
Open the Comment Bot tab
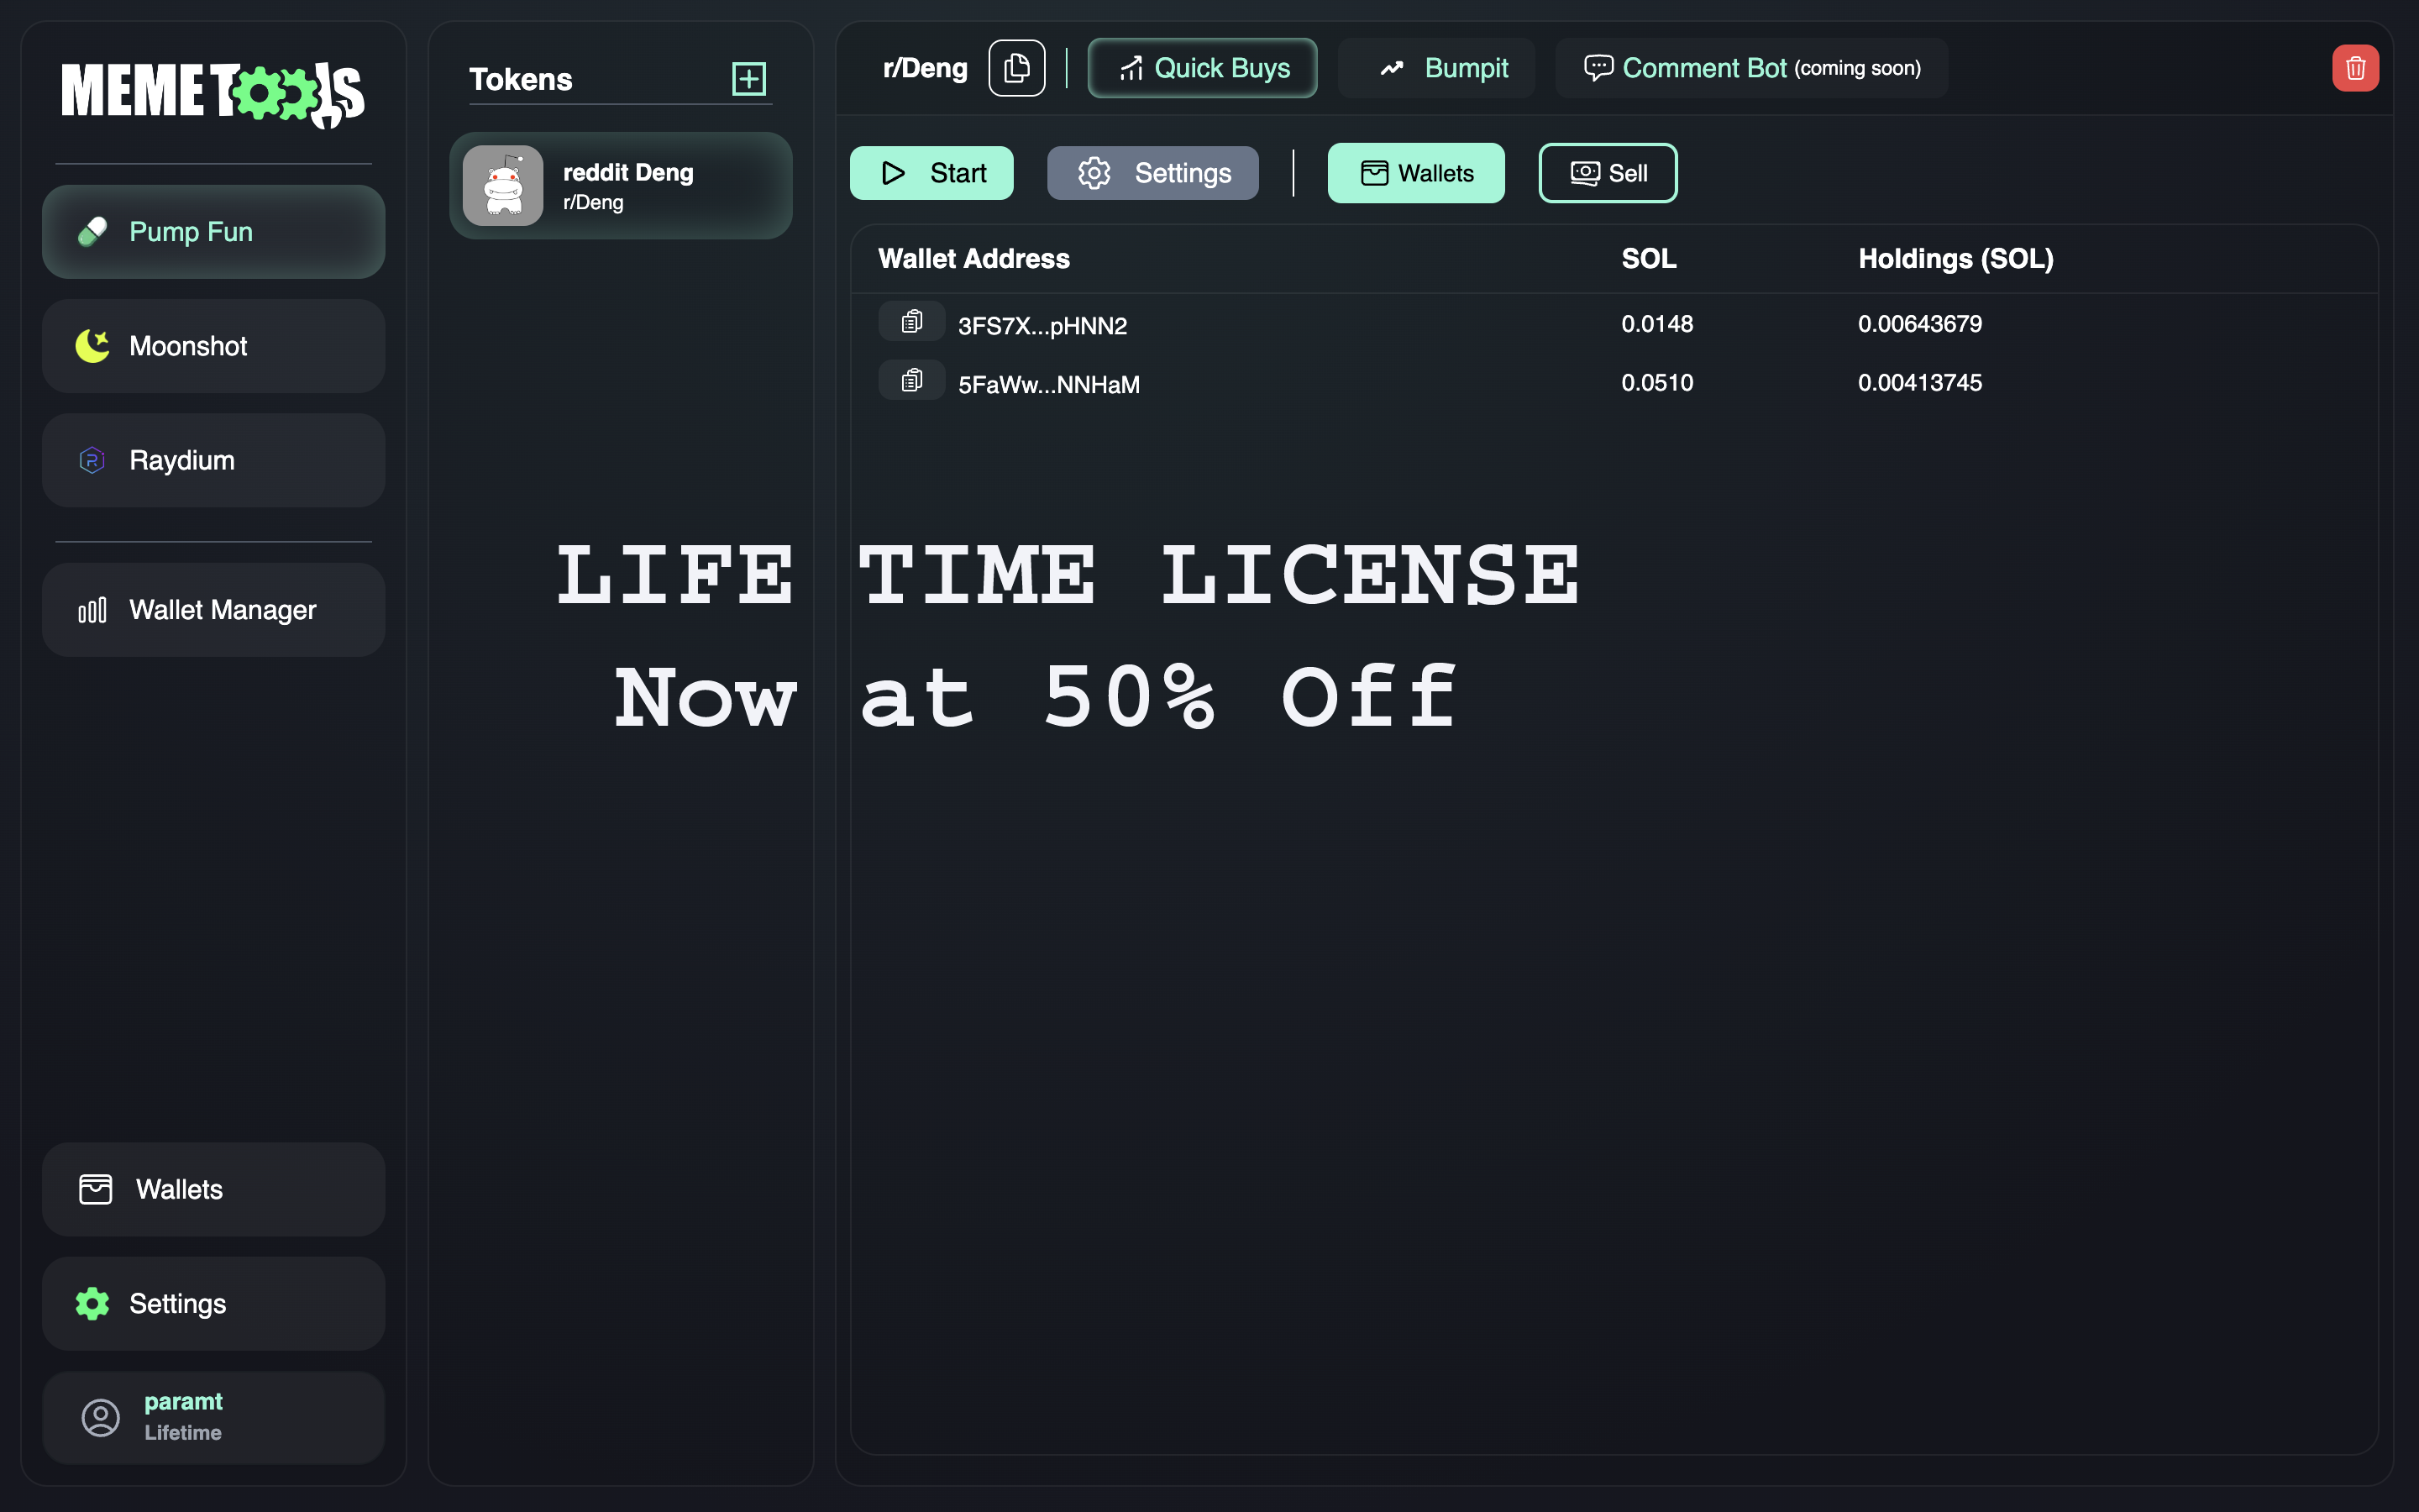click(x=1751, y=68)
